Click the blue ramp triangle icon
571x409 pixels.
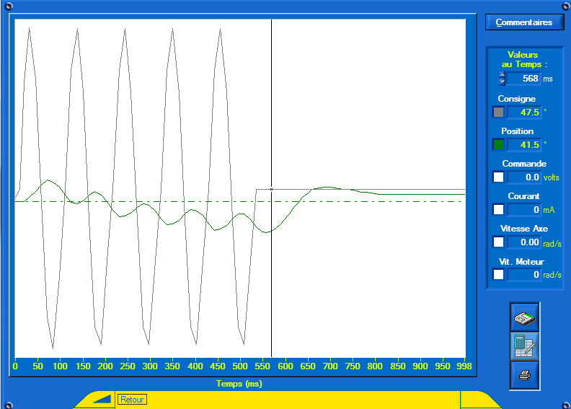(x=102, y=399)
